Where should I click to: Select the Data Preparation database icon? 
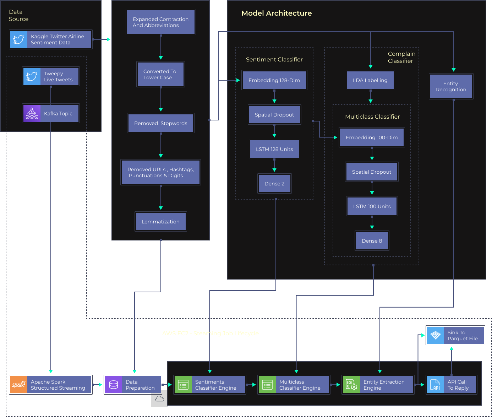pyautogui.click(x=114, y=385)
